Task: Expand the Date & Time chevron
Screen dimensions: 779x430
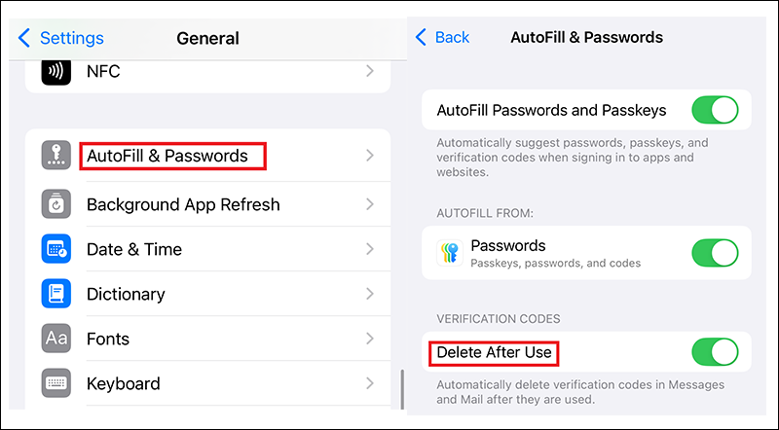Action: pos(370,249)
